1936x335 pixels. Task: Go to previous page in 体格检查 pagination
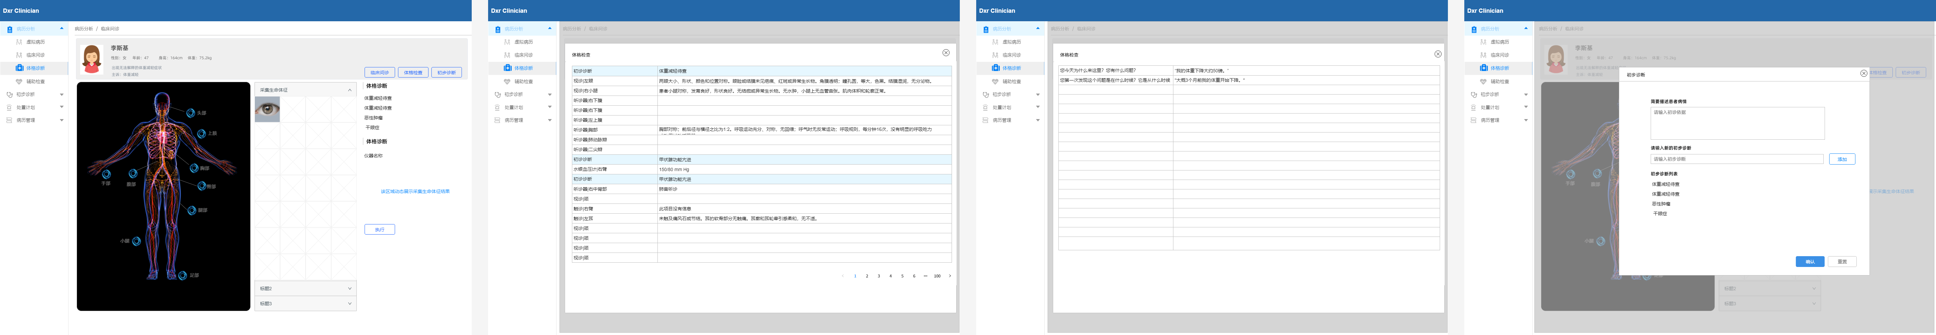point(843,276)
